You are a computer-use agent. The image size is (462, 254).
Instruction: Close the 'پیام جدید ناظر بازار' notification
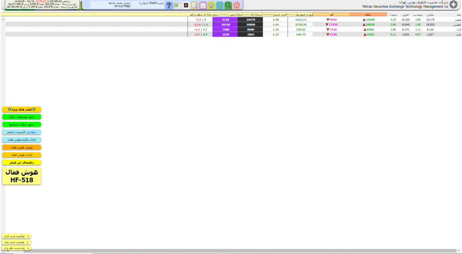28,248
